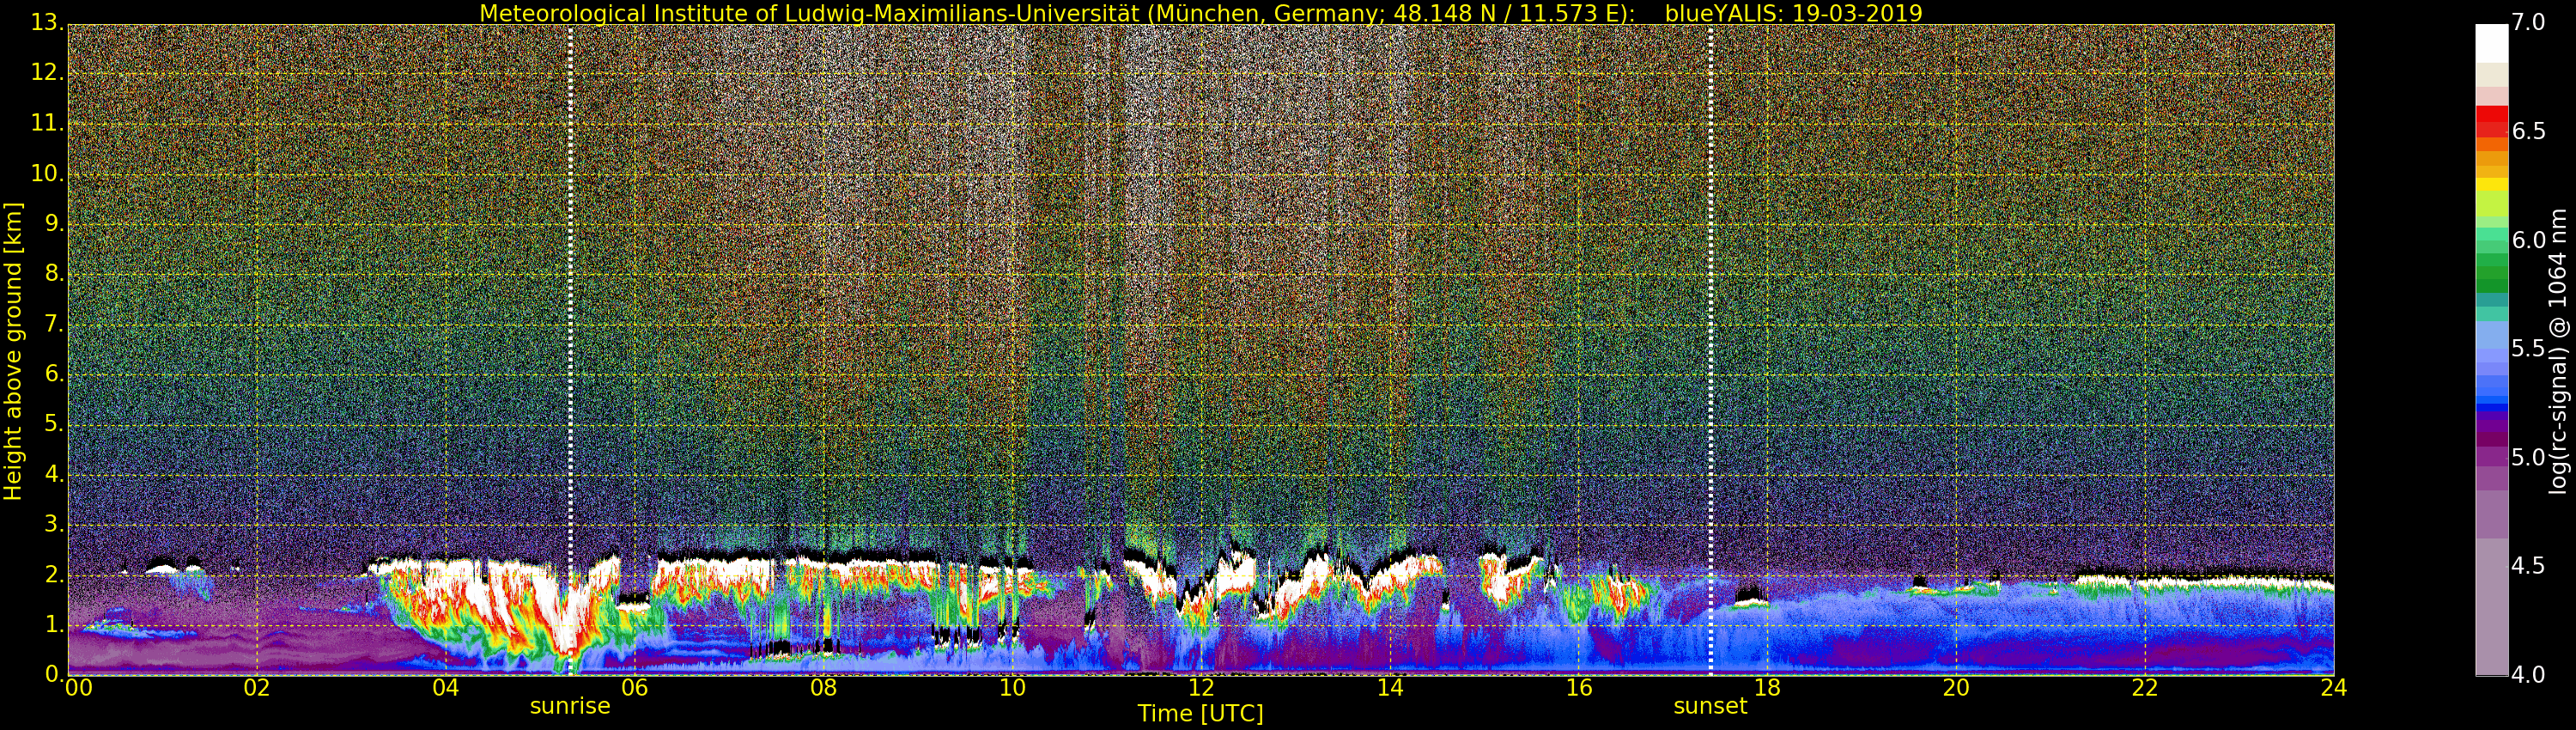Viewport: 2576px width, 730px height.
Task: Click the 22 time axis tick label
Action: (x=2145, y=688)
